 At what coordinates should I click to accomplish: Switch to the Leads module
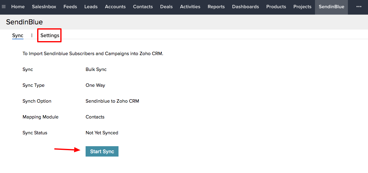(x=91, y=7)
